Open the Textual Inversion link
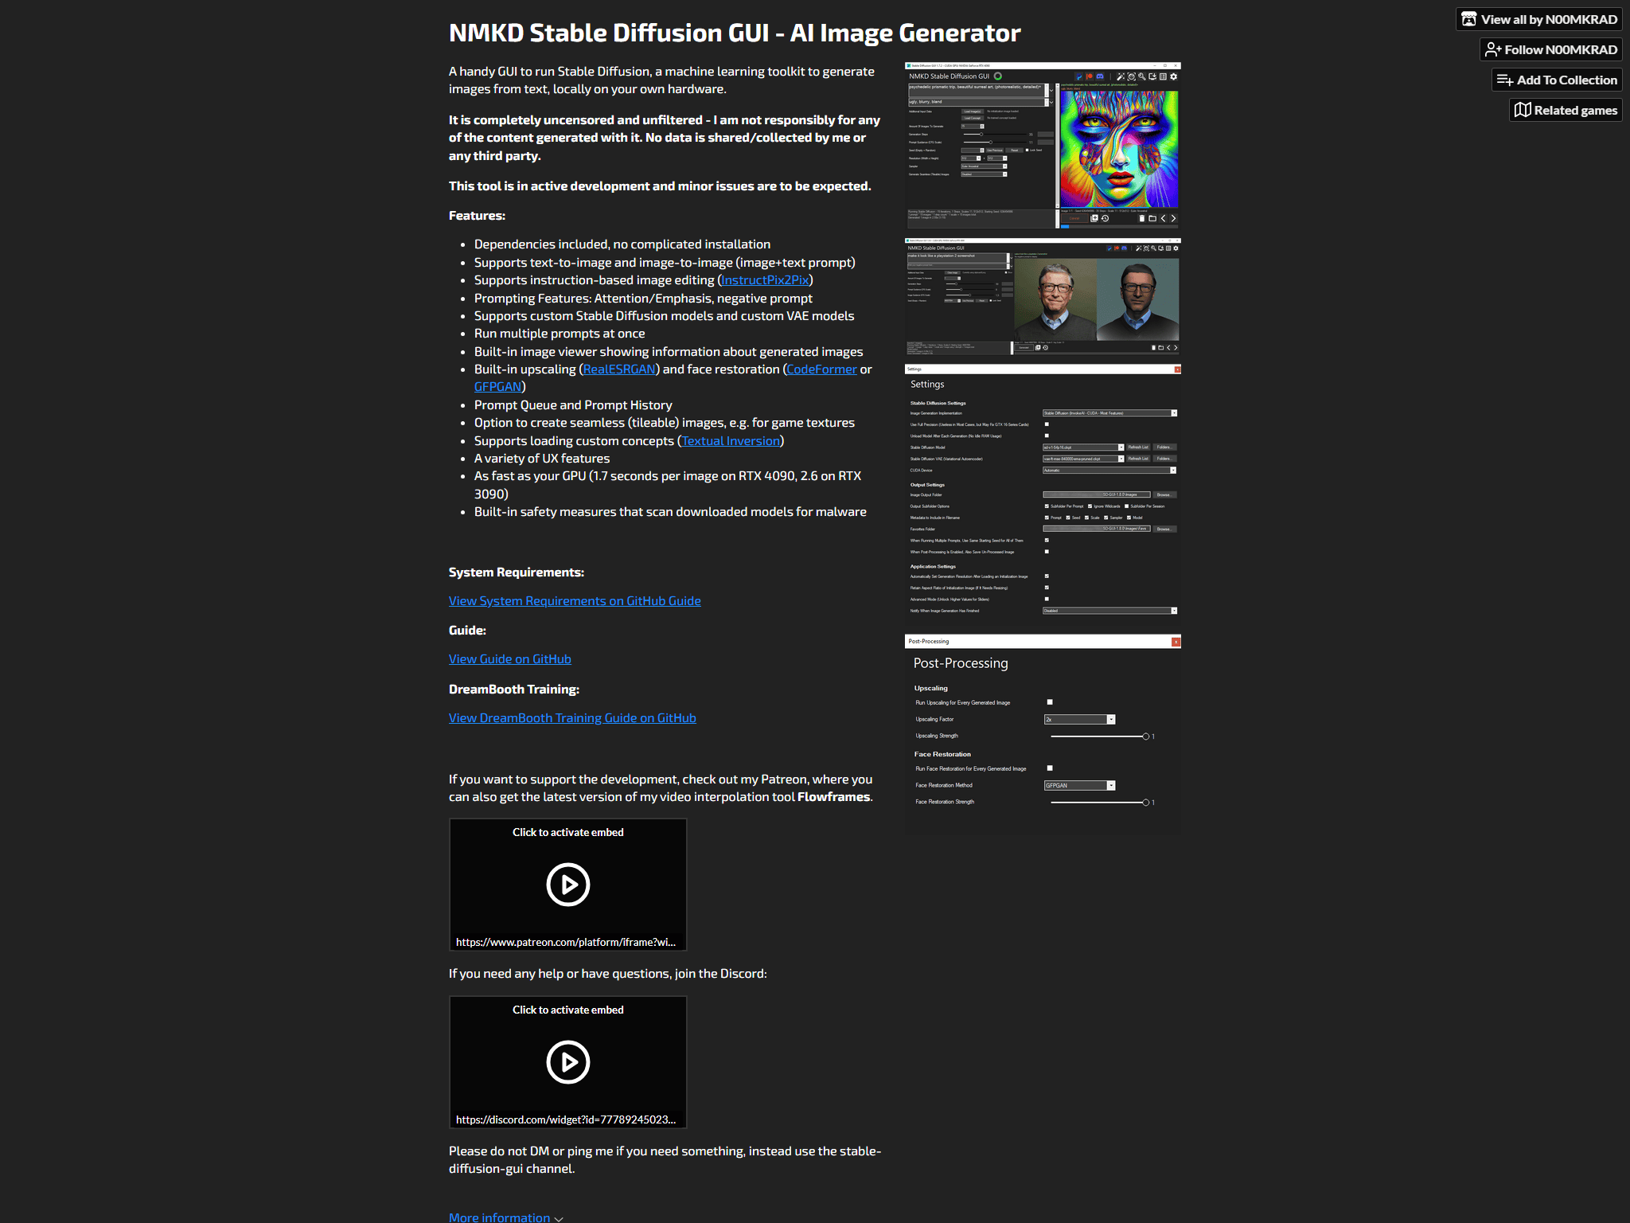Viewport: 1630px width, 1223px height. point(731,441)
